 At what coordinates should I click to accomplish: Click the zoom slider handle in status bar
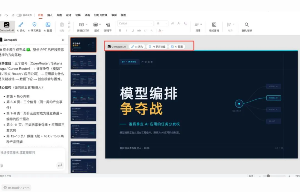(x=268, y=176)
